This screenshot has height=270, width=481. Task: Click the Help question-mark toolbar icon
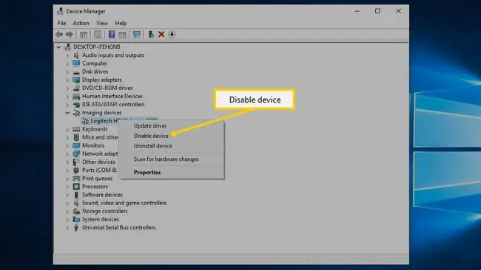[x=112, y=34]
